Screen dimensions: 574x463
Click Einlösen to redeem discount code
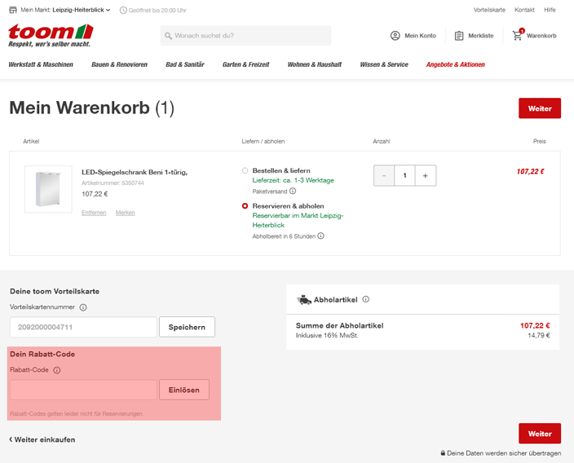pos(184,390)
